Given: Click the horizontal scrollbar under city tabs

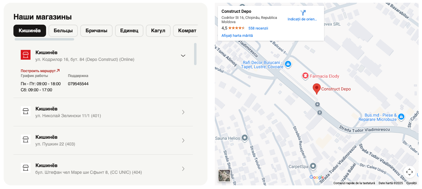Looking at the screenshot, I should (44, 39).
